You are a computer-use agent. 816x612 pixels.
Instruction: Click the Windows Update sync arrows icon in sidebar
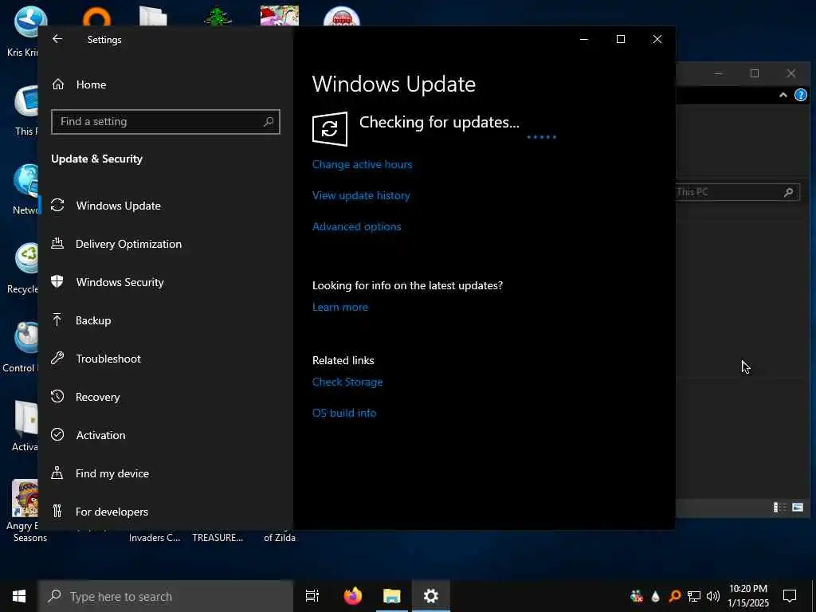(57, 206)
